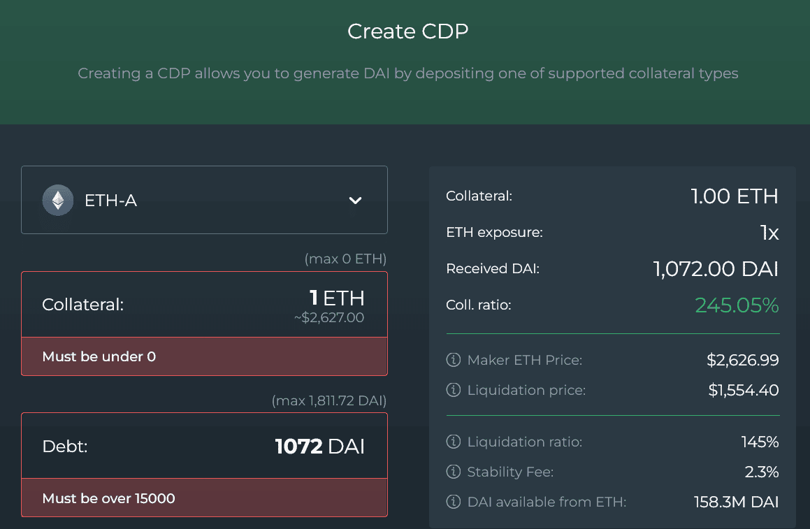This screenshot has height=529, width=810.
Task: Click the max 0 ETH link
Action: point(345,259)
